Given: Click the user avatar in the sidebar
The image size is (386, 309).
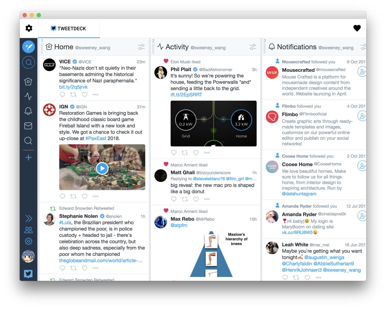Looking at the screenshot, I should click(28, 256).
